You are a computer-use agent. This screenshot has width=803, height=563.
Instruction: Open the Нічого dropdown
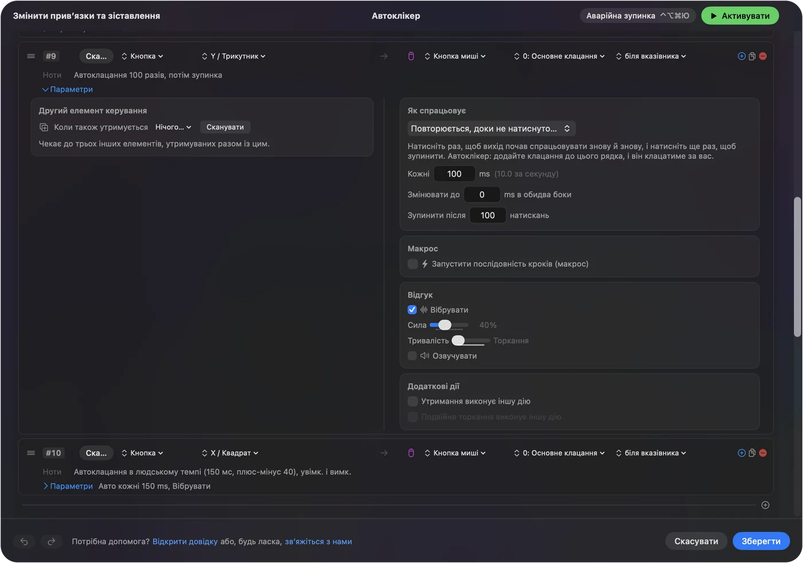[x=173, y=127]
